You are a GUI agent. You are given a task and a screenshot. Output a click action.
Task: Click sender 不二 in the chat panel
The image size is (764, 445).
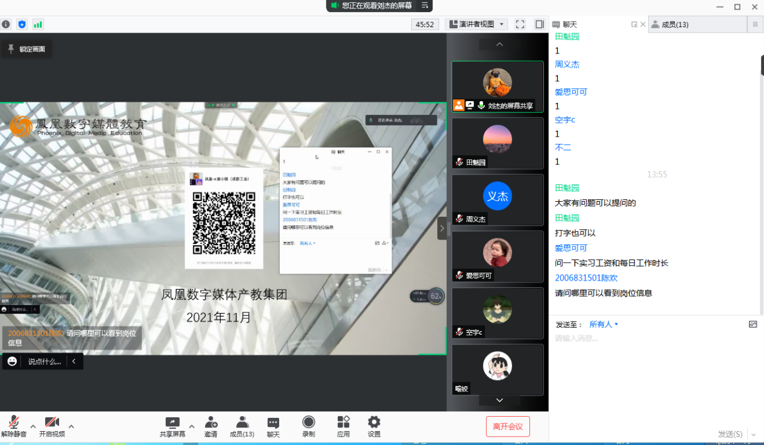563,148
